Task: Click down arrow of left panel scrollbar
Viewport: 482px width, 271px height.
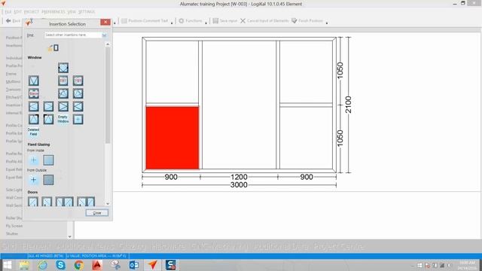Action: [70, 236]
